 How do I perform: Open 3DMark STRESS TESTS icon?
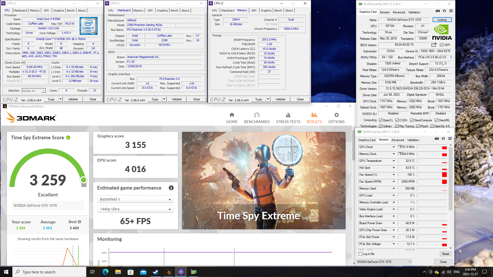coord(288,115)
